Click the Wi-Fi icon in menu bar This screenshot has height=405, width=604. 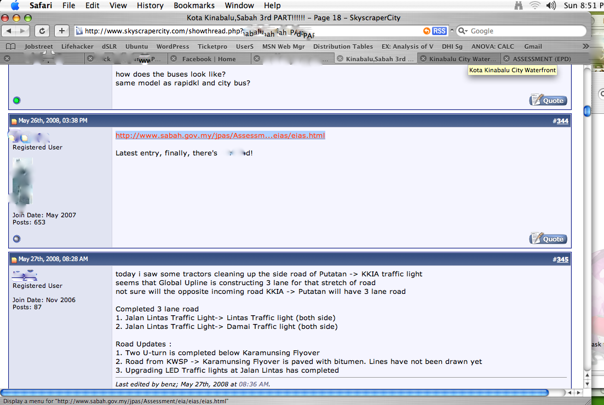coord(534,5)
